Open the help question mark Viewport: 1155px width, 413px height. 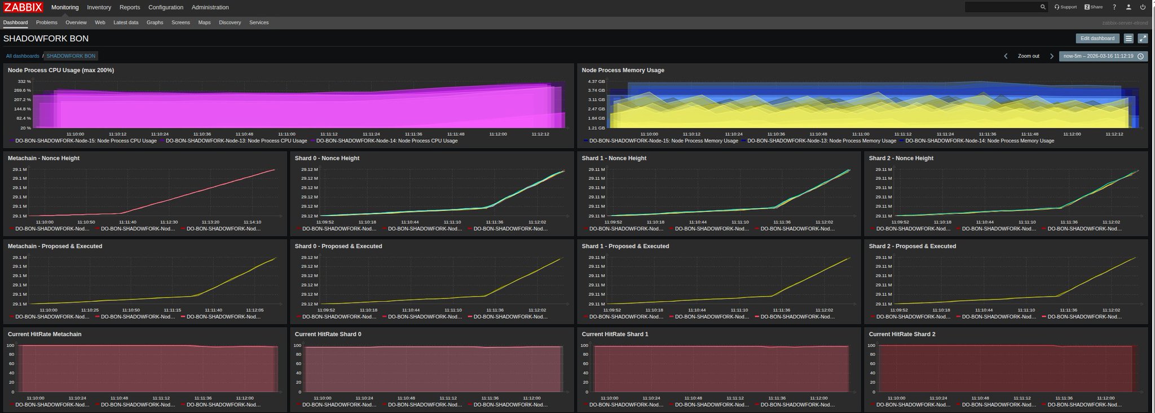click(1114, 7)
